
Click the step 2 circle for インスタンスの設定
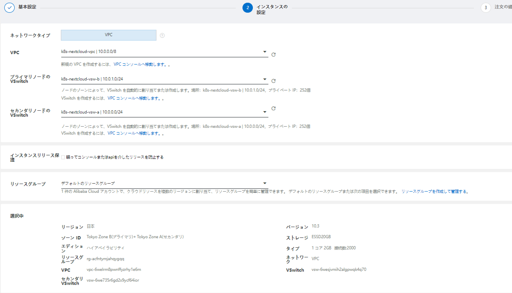(247, 8)
